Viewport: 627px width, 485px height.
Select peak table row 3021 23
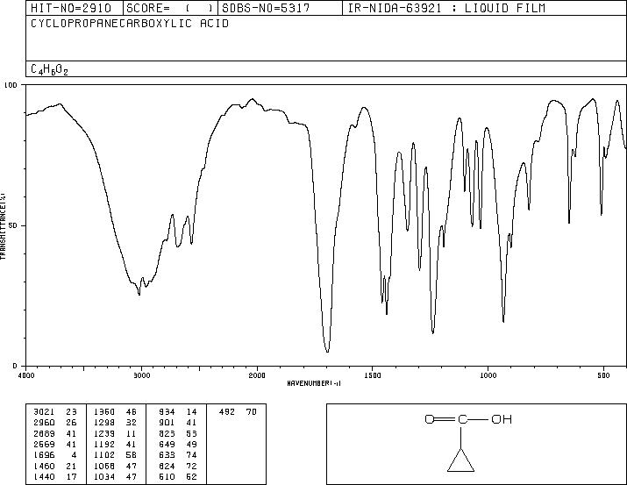(x=55, y=412)
